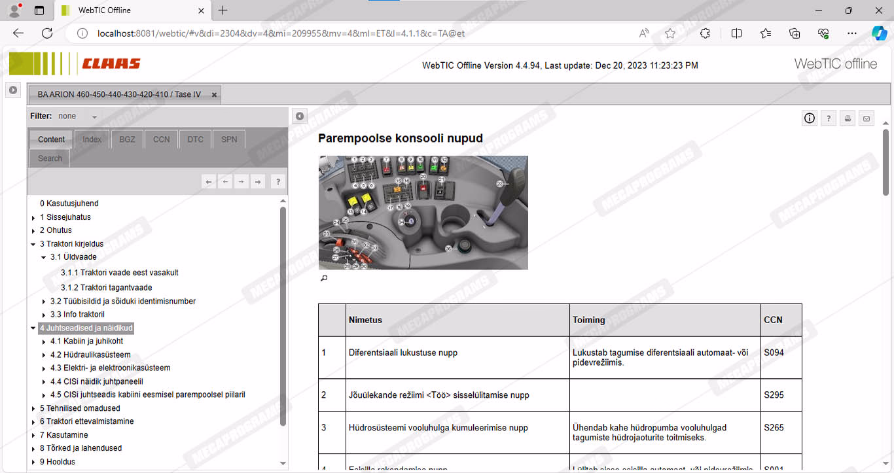This screenshot has width=894, height=473.
Task: Expand the 9 Hooldus chapter
Action: point(33,462)
